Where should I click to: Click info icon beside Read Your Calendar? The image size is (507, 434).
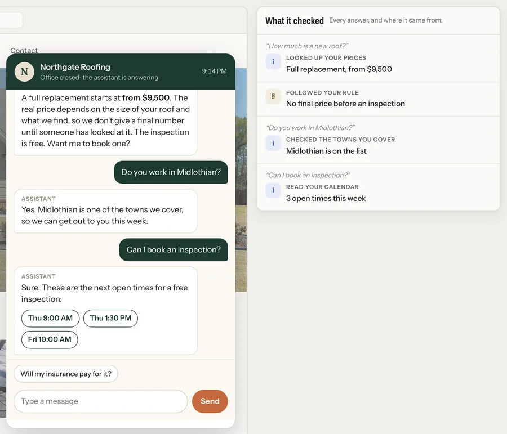tap(273, 190)
